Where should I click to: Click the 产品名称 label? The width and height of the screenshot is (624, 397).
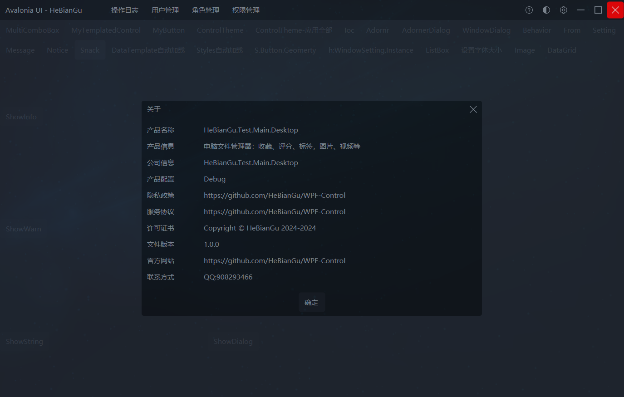(161, 130)
